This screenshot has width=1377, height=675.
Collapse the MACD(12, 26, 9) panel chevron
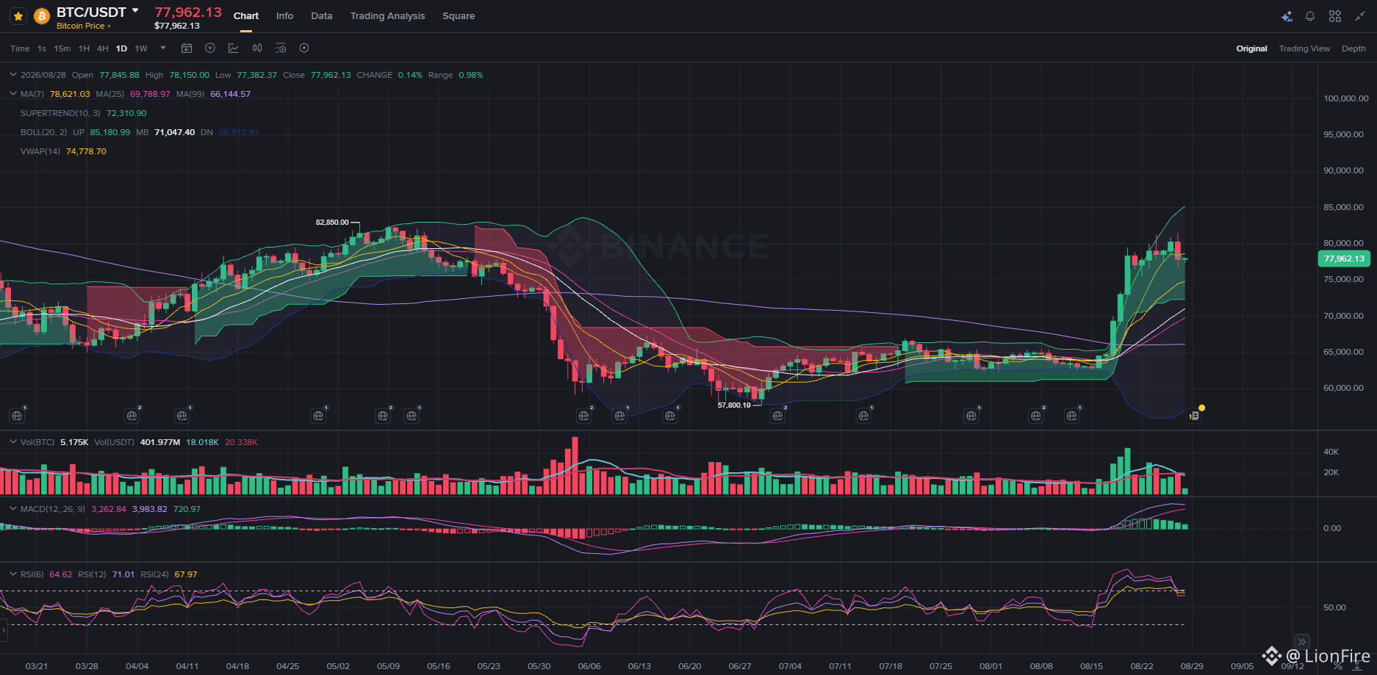[x=12, y=509]
